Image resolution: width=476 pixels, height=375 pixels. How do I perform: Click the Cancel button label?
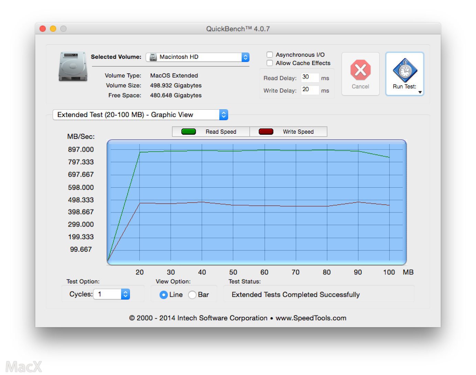coord(360,86)
